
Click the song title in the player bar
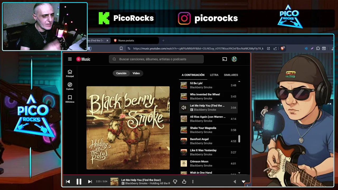tap(141, 180)
